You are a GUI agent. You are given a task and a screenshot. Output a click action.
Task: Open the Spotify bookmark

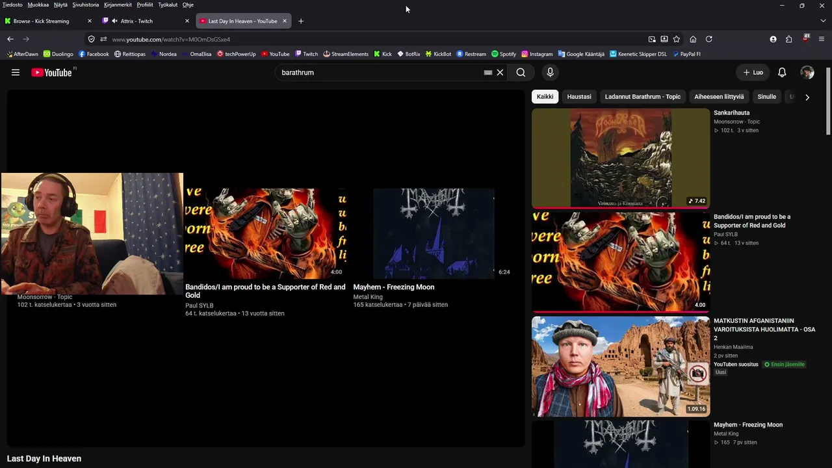pyautogui.click(x=504, y=54)
